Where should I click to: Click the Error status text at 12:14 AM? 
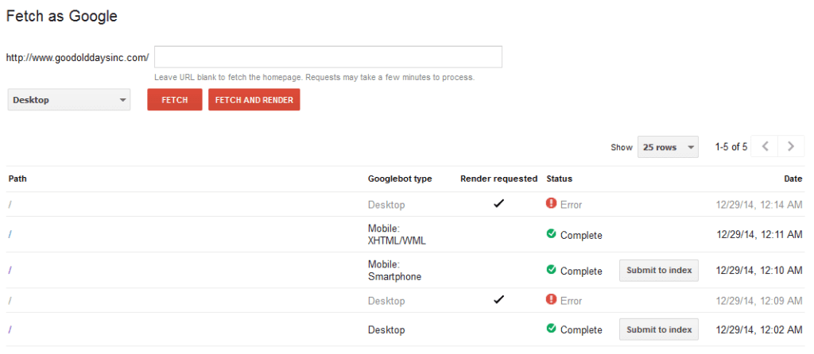coord(571,205)
